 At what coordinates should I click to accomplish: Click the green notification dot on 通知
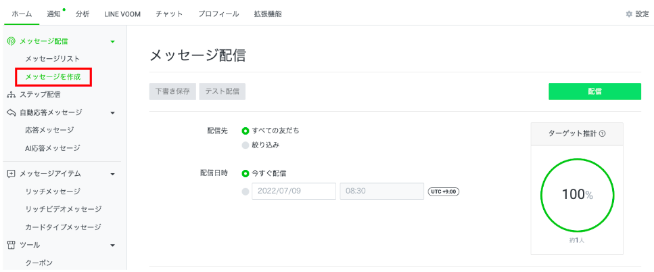[64, 9]
